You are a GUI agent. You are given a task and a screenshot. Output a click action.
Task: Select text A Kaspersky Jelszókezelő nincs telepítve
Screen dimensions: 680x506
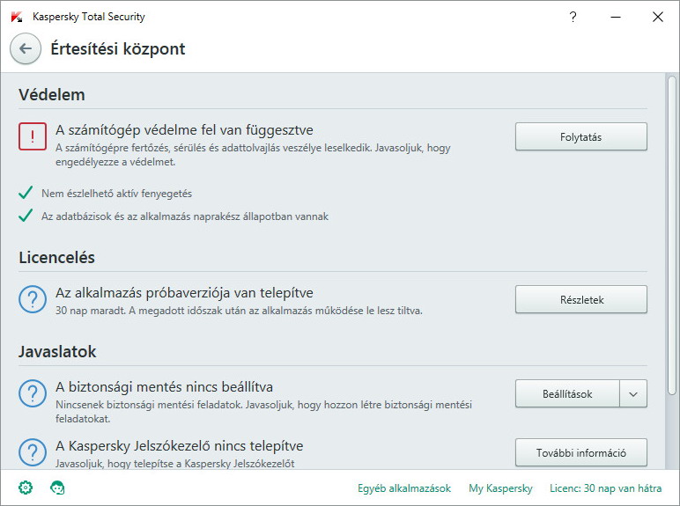click(x=180, y=446)
